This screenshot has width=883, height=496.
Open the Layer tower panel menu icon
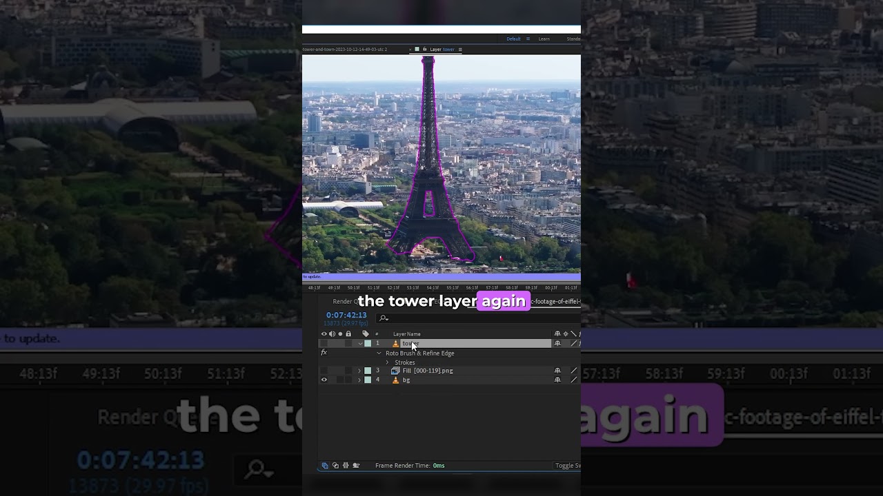point(460,50)
